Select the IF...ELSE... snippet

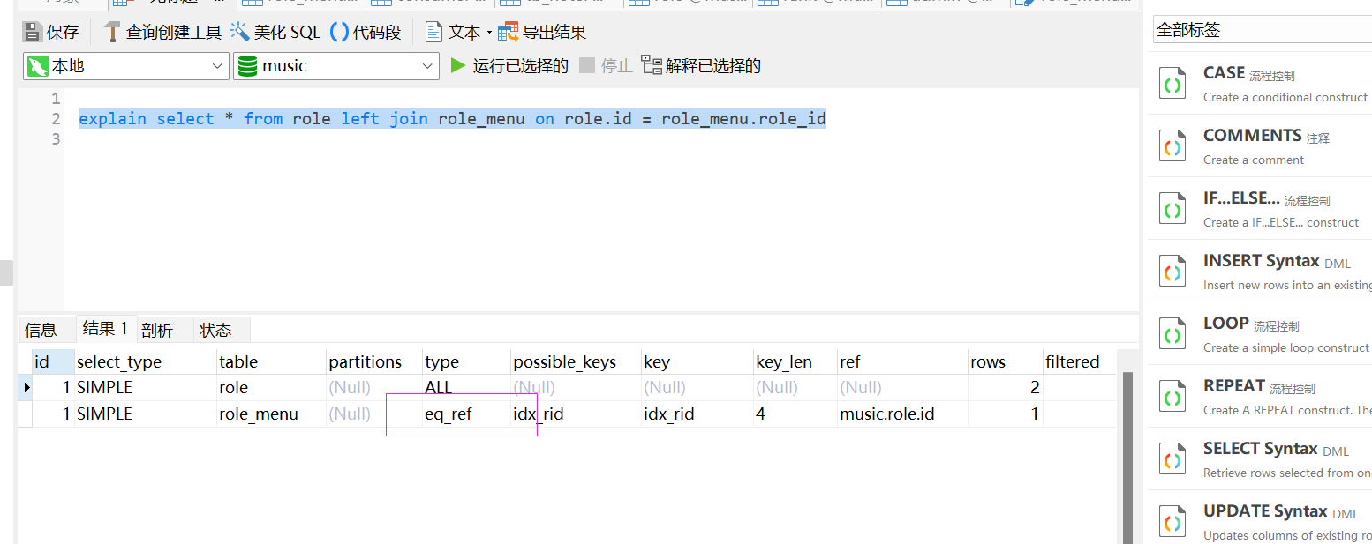pyautogui.click(x=1260, y=209)
